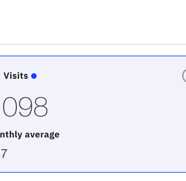Click the gray circle icon at card edge

click(184, 76)
